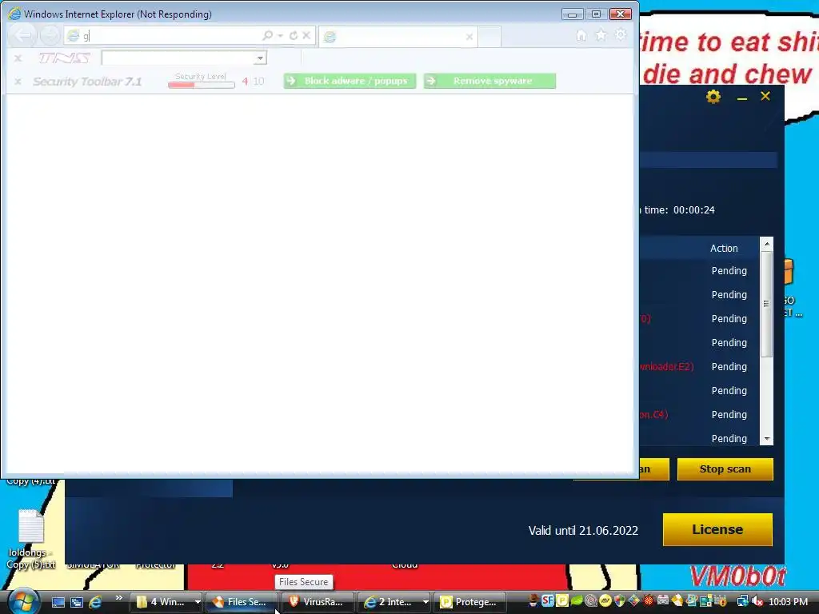Click Block adware / popups button
The height and width of the screenshot is (614, 819).
coord(350,81)
